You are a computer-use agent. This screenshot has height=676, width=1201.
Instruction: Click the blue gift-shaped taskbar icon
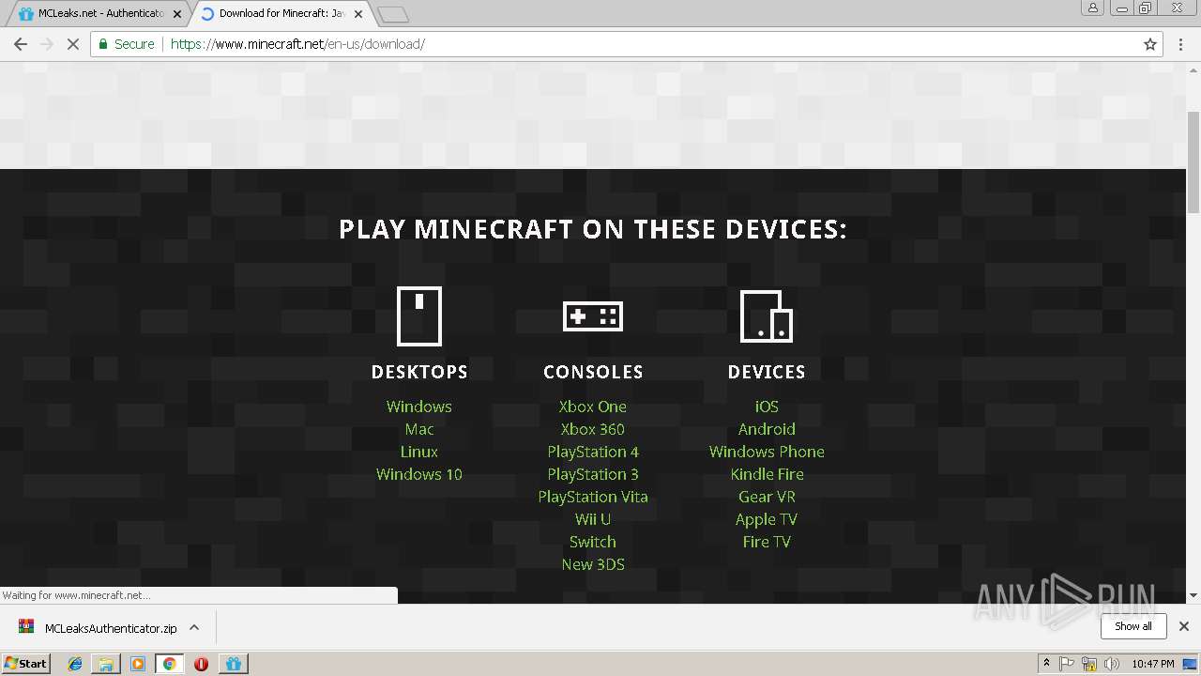(x=233, y=664)
